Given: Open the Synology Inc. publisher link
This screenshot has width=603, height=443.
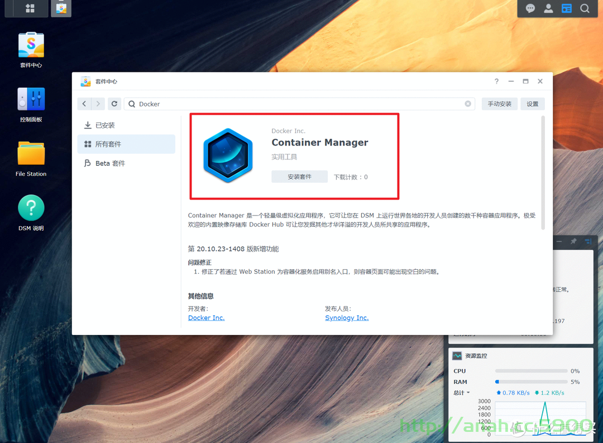Looking at the screenshot, I should [x=347, y=318].
